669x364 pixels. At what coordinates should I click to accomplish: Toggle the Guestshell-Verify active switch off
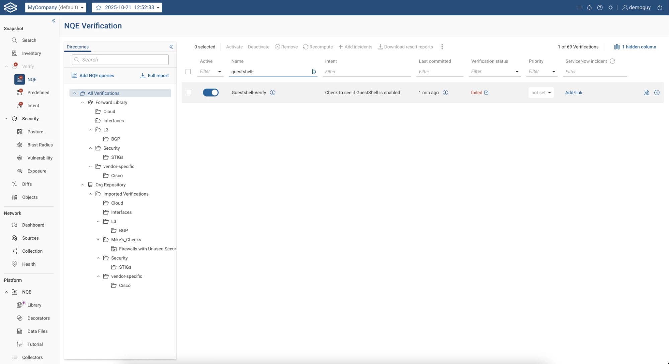211,93
